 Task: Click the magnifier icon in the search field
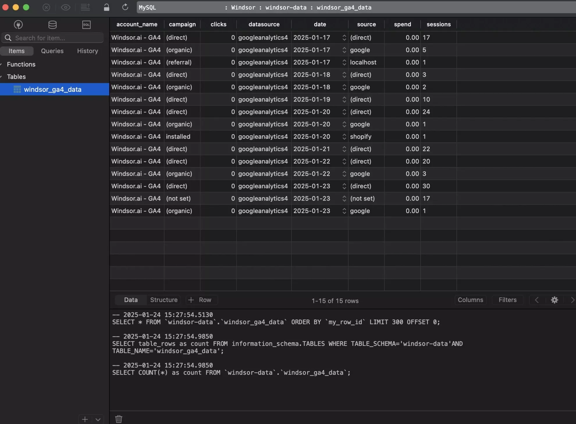tap(8, 38)
